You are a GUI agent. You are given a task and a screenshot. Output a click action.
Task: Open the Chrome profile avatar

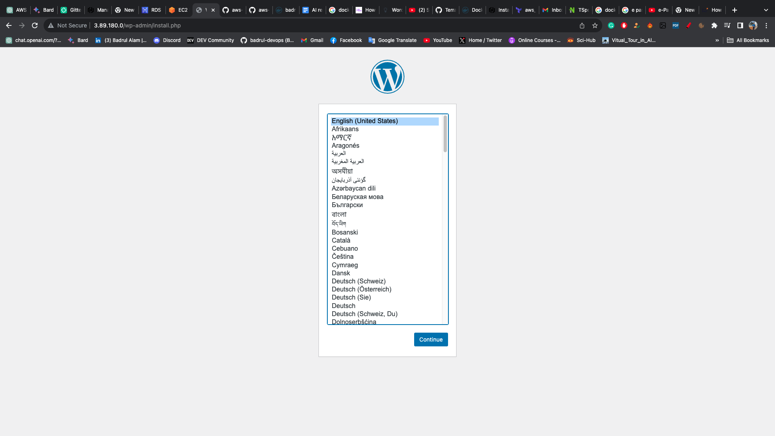pos(753,25)
